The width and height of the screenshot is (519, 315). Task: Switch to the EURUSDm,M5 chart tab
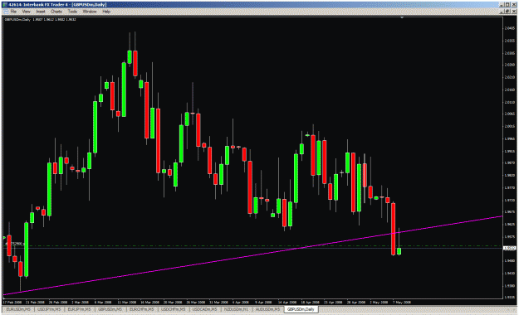pos(18,309)
